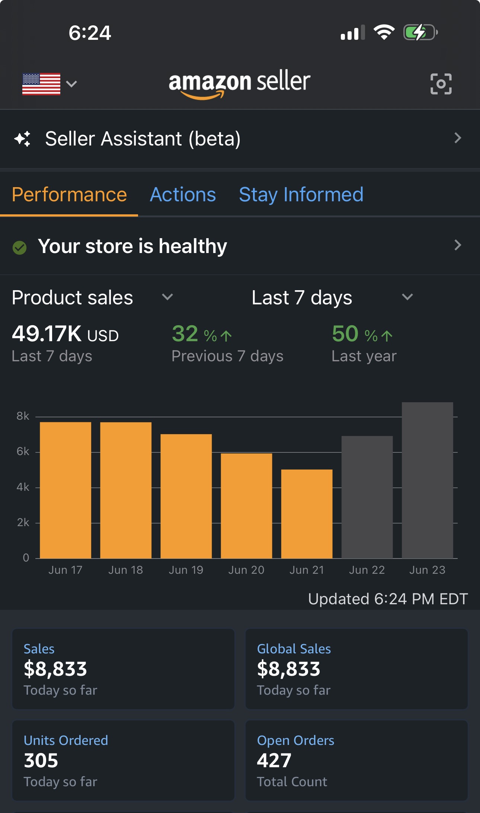Viewport: 480px width, 813px height.
Task: Select the Performance tab
Action: (69, 195)
